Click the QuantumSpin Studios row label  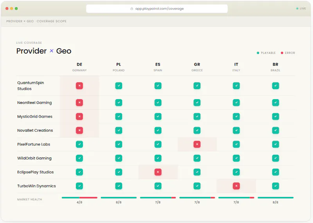click(x=31, y=86)
